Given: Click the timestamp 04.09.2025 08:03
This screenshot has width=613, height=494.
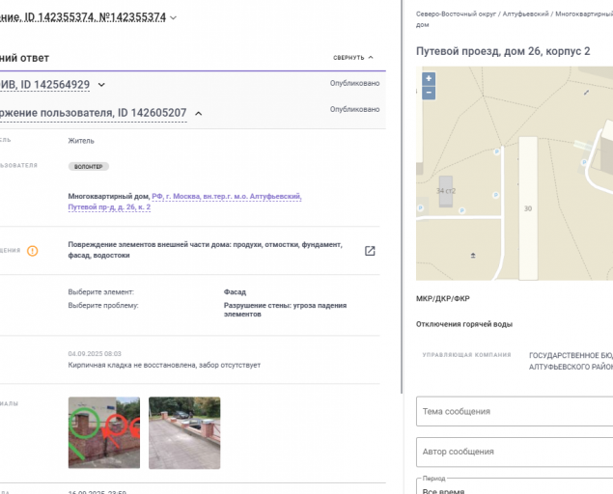Looking at the screenshot, I should pyautogui.click(x=95, y=354).
